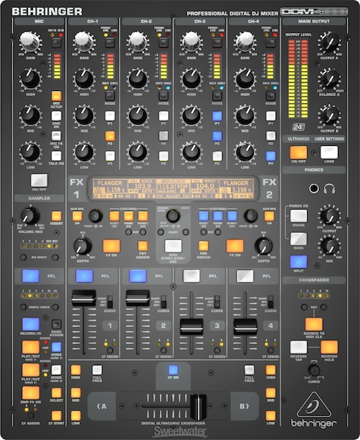Click the FX2 ASSIGN button
Image resolution: width=360 pixels, height=440 pixels.
[203, 246]
